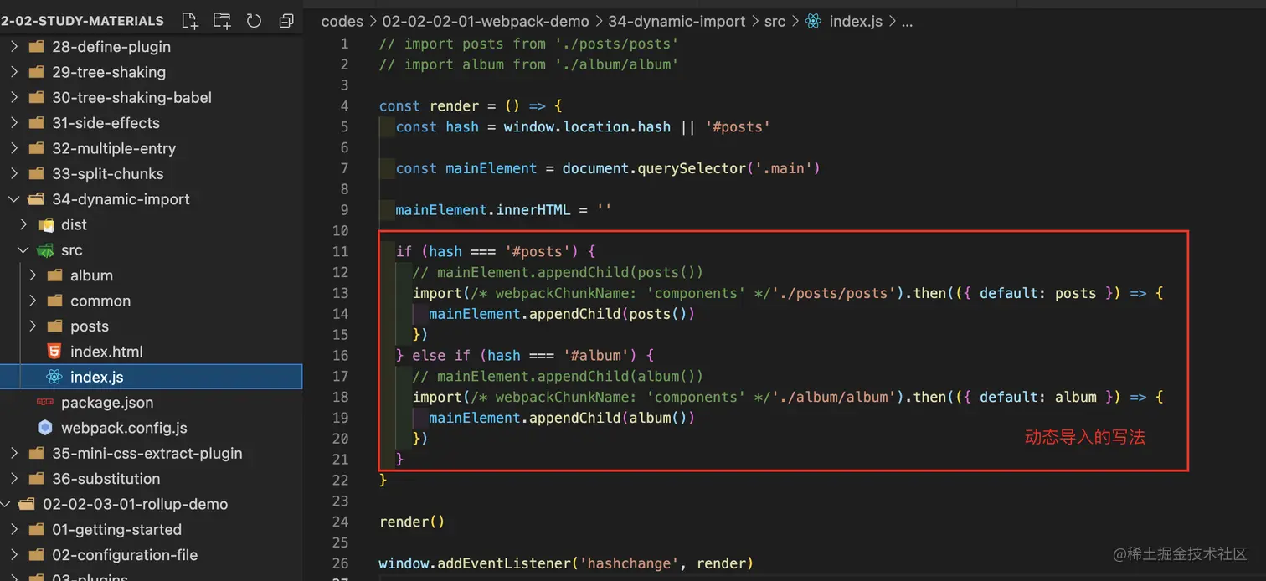The width and height of the screenshot is (1266, 581).
Task: Collapse the 02-02-03-01-rollup-demo chevron
Action: pyautogui.click(x=5, y=504)
